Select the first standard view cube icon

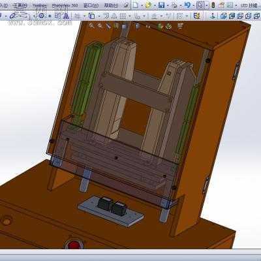(223, 16)
